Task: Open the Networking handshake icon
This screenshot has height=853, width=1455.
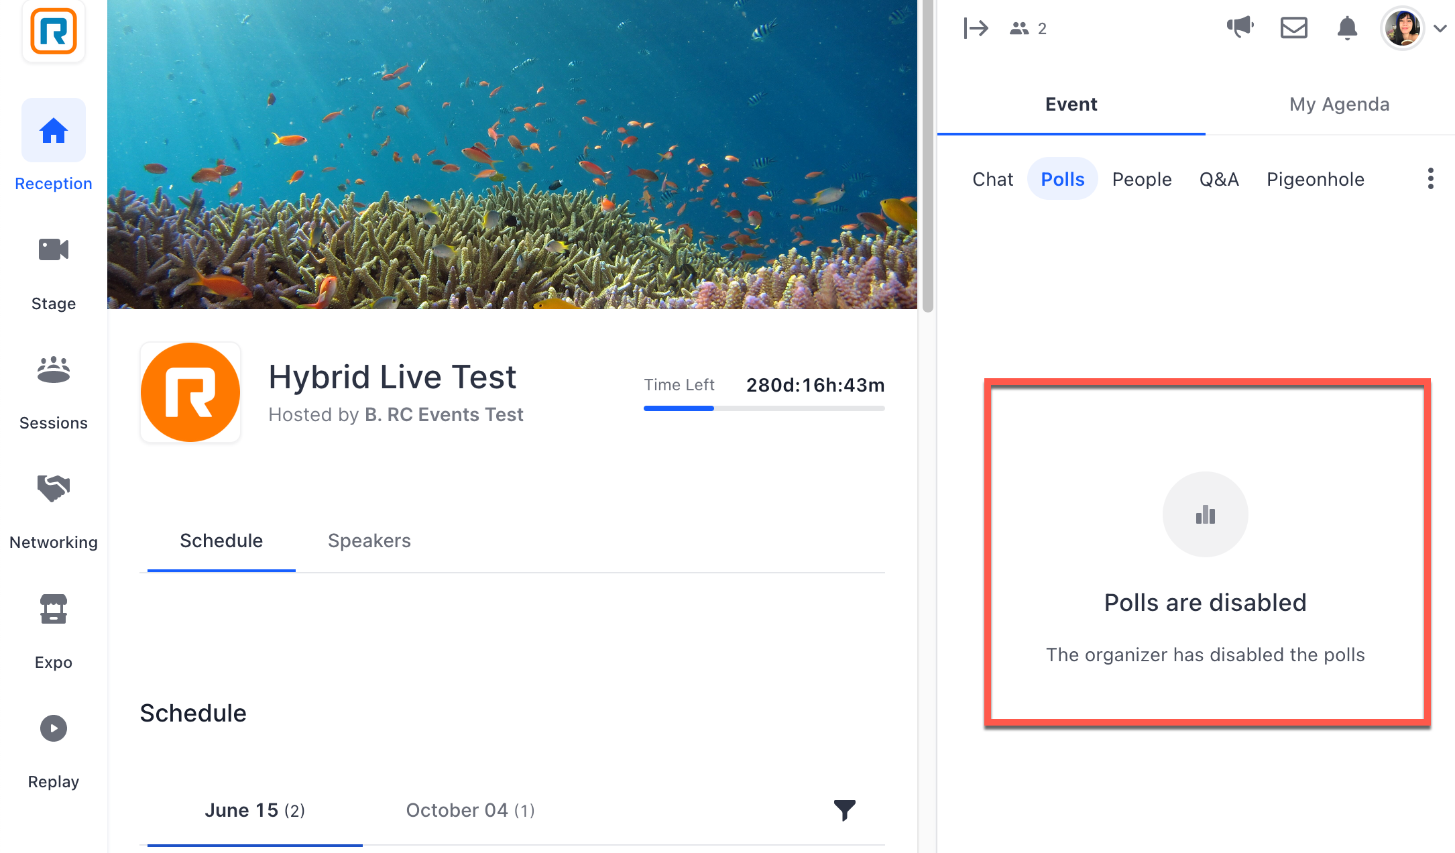Action: (54, 488)
